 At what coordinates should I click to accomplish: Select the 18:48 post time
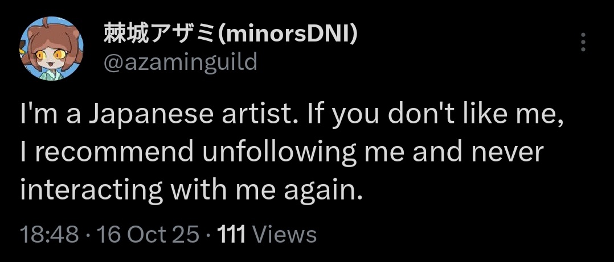coord(50,235)
